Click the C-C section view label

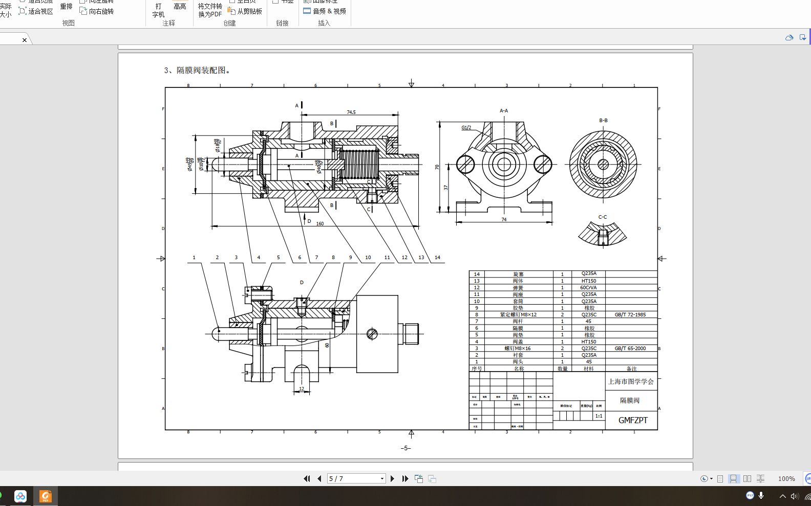coord(603,217)
